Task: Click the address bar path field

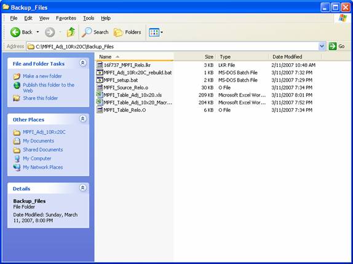Action: (x=173, y=47)
